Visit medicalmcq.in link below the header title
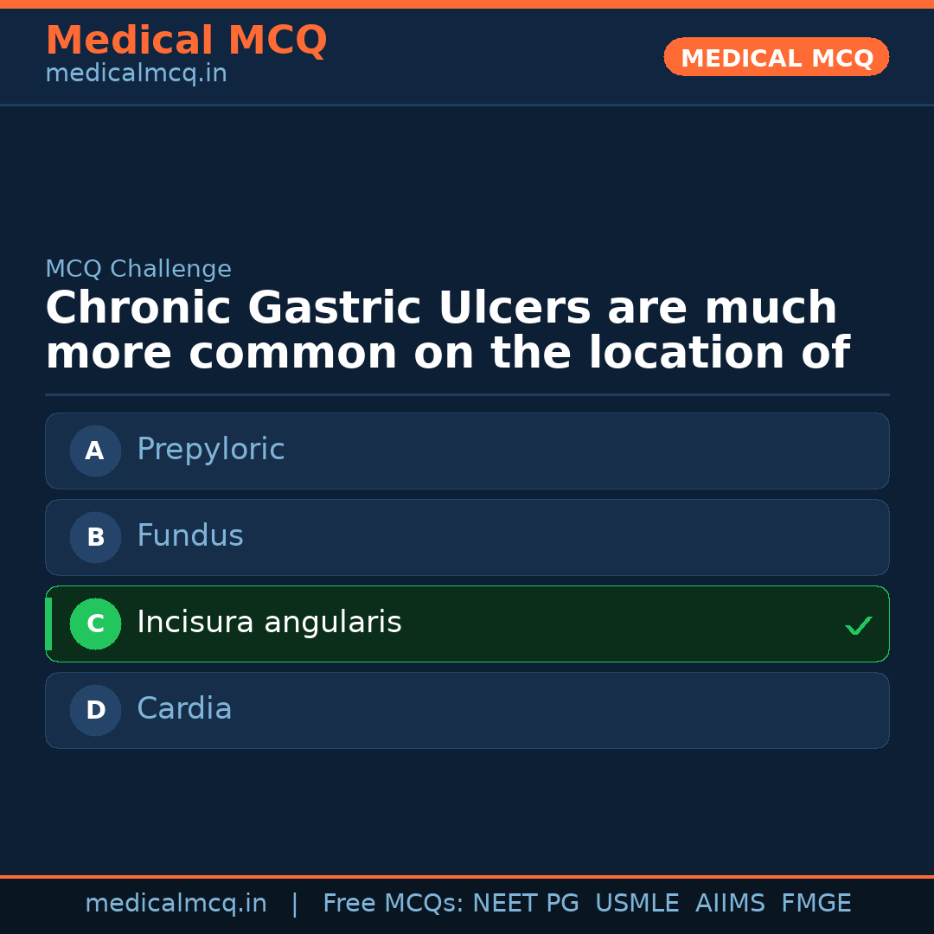Screen dimensions: 934x934 (x=136, y=74)
